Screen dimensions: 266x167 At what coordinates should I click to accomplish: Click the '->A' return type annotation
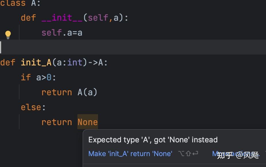pos(95,63)
